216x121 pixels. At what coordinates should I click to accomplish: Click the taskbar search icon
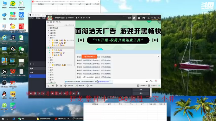pyautogui.click(x=8, y=119)
